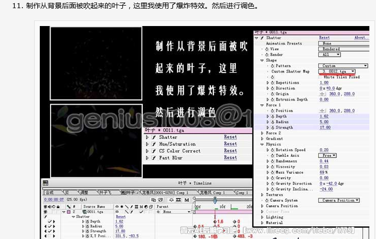Click the Hue/Saturation effect 'f' icon

tap(154, 144)
